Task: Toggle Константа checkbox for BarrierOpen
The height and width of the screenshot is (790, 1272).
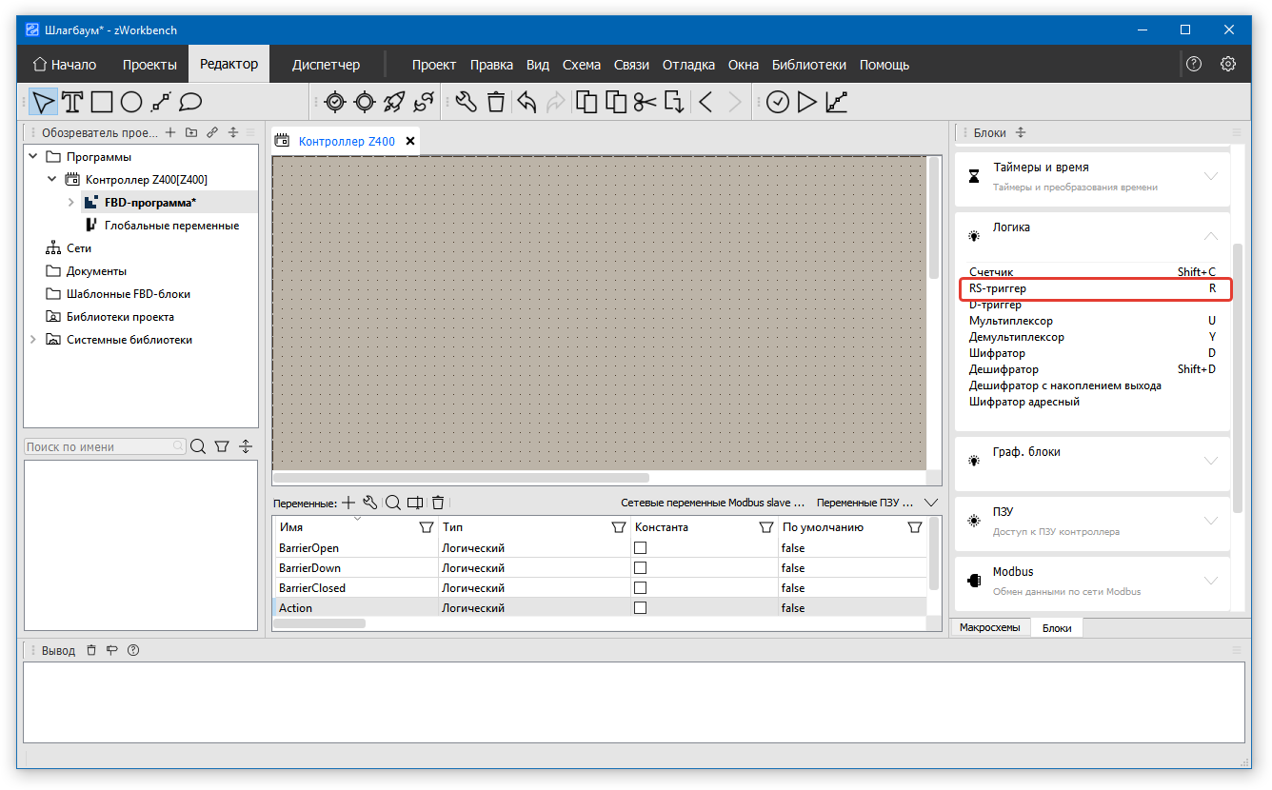Action: tap(640, 548)
